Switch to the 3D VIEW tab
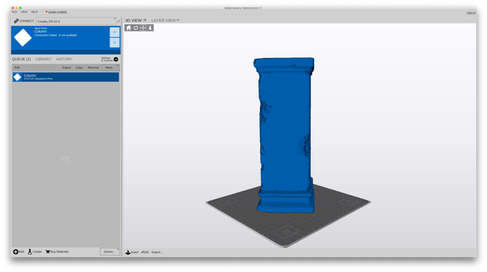Image resolution: width=487 pixels, height=272 pixels. click(133, 20)
